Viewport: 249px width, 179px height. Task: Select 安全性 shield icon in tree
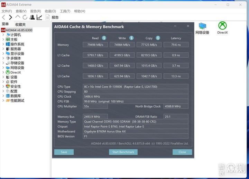(8, 86)
